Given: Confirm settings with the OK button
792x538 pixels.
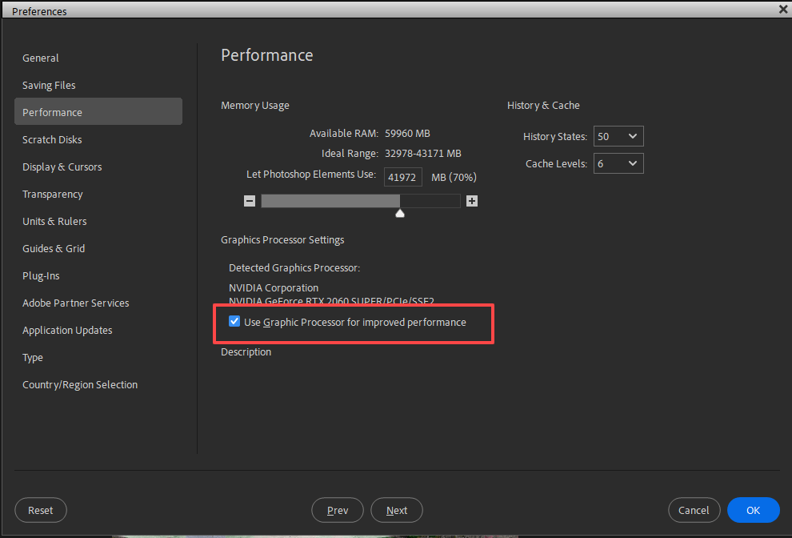Looking at the screenshot, I should pos(753,510).
